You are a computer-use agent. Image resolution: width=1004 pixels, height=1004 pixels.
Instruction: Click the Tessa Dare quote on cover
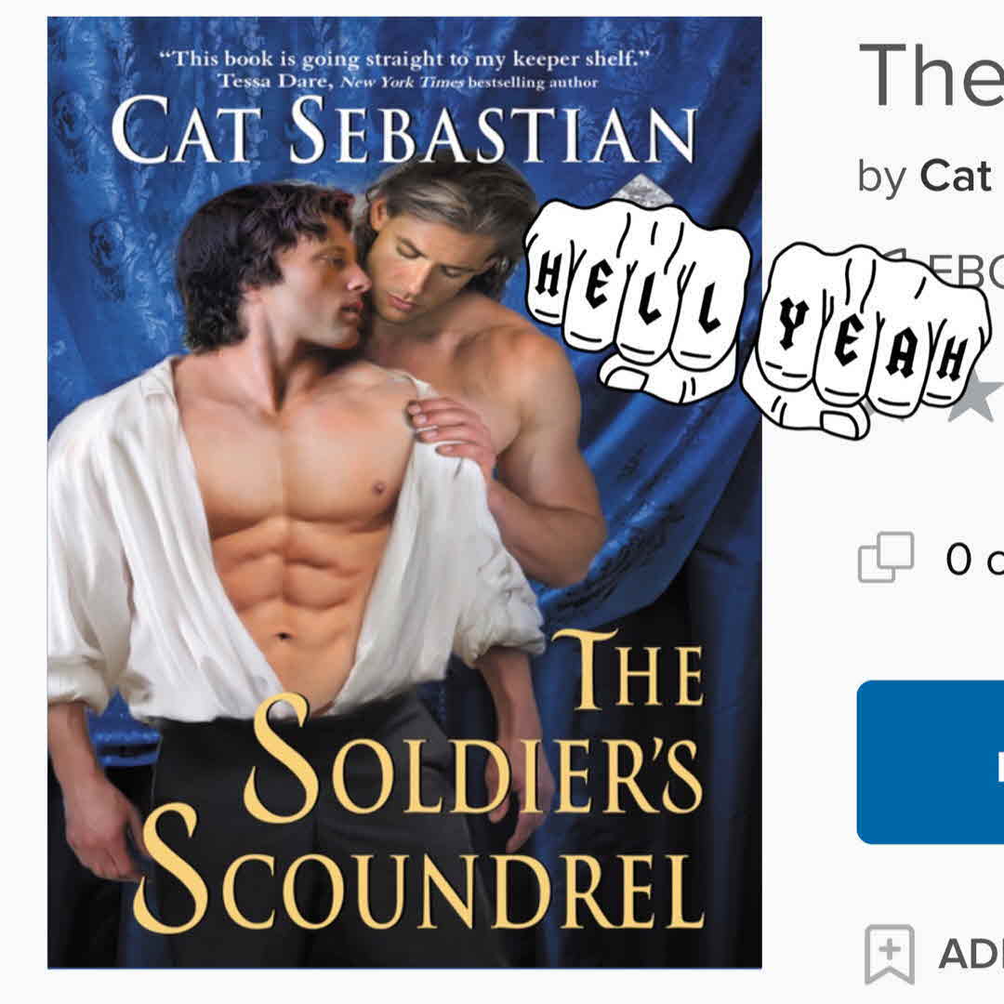coord(404,71)
